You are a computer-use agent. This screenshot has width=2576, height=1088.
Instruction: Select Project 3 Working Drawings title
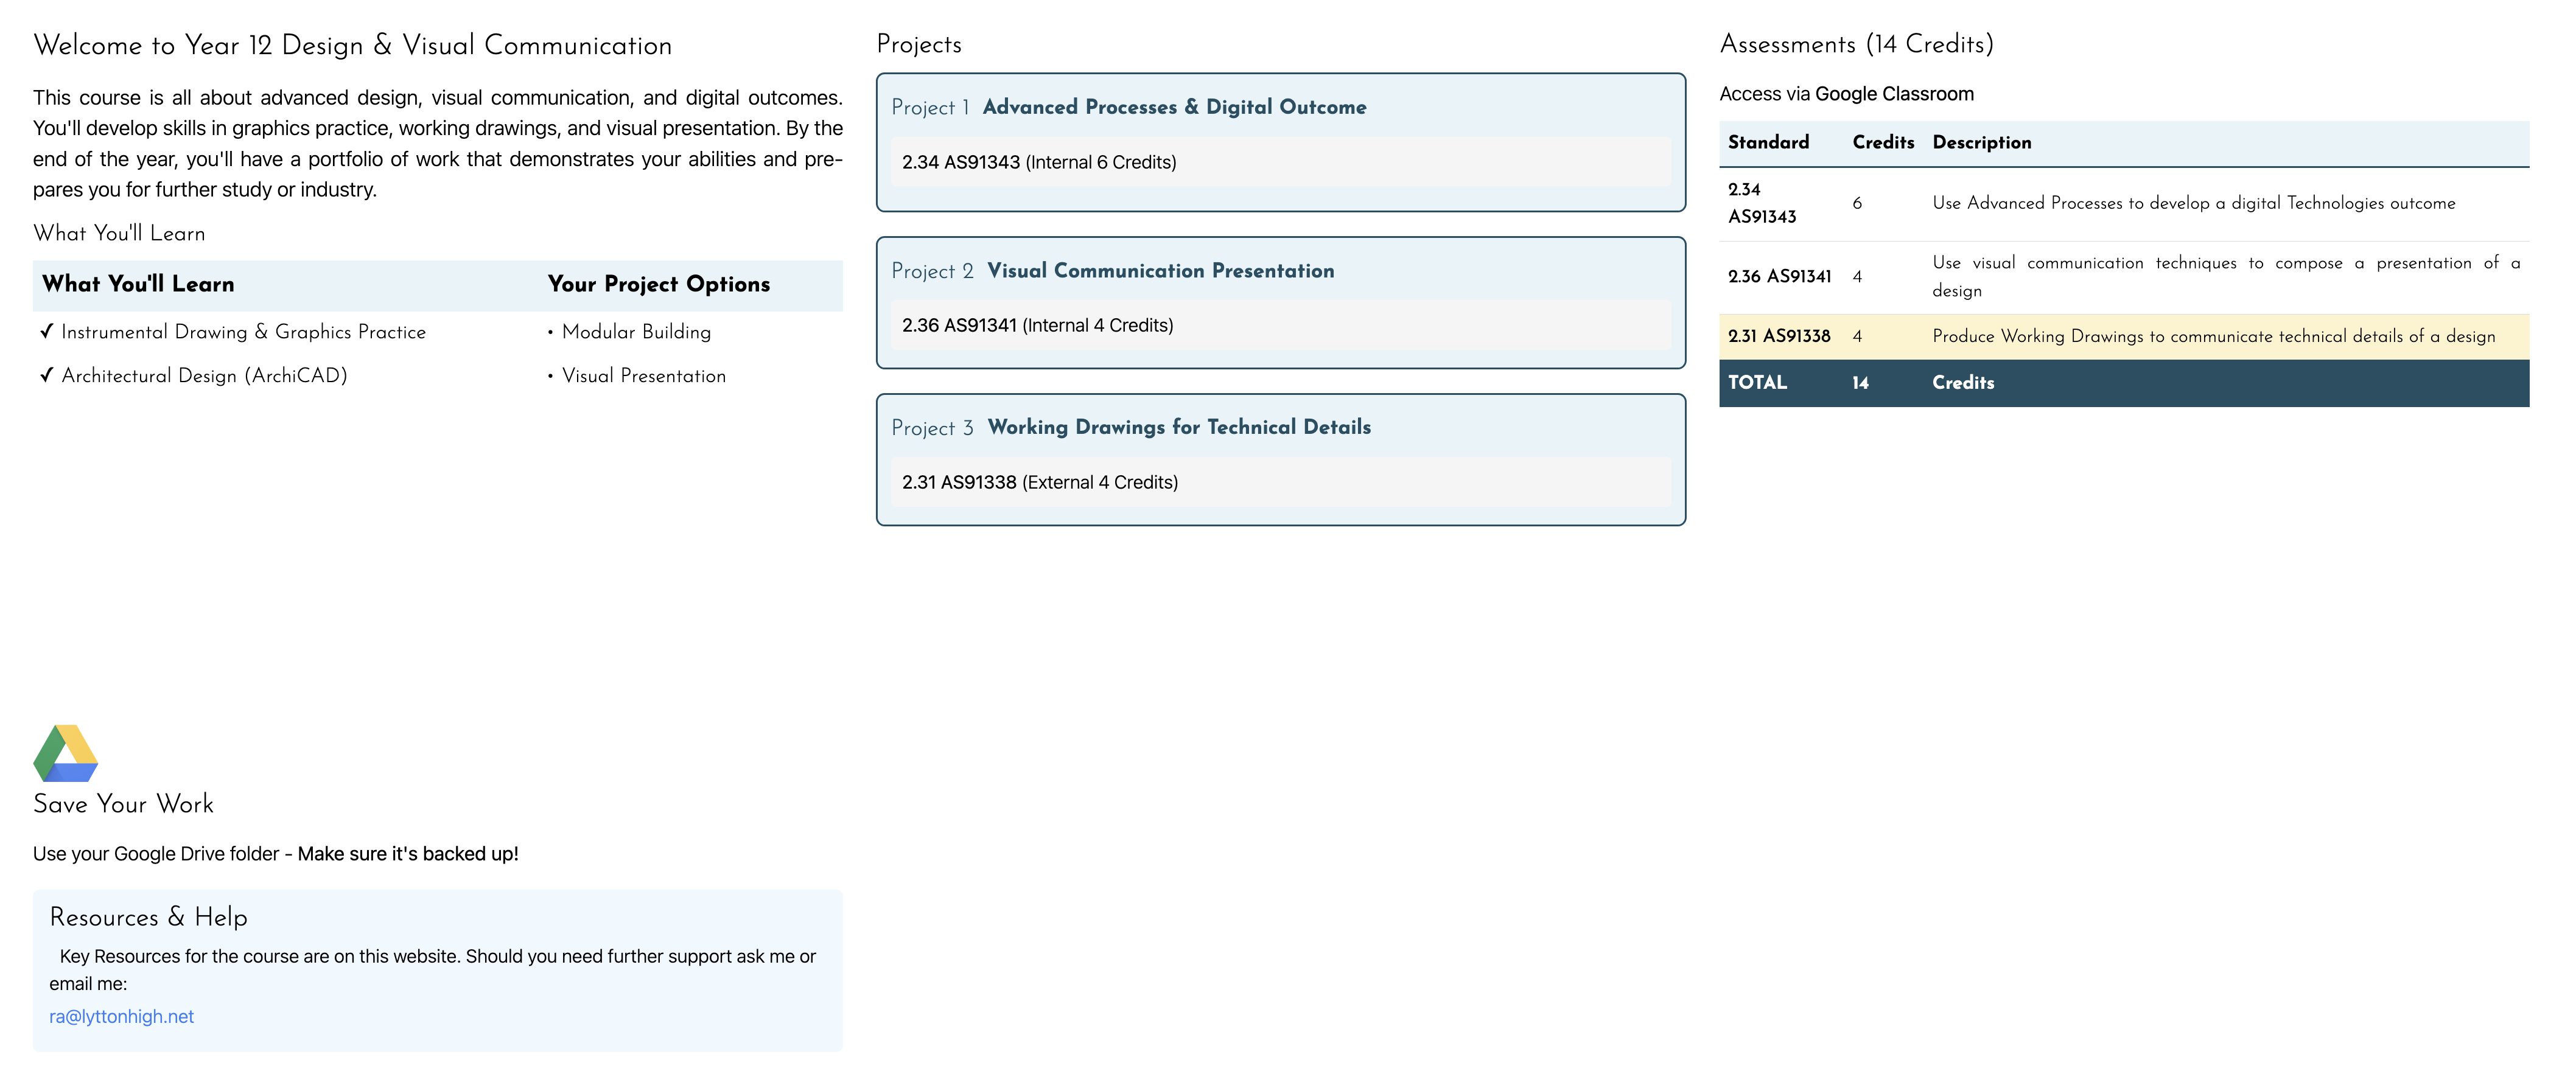click(1131, 427)
